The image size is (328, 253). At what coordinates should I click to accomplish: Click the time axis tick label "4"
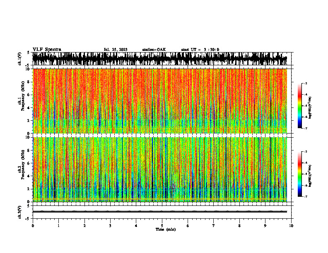pyautogui.click(x=136, y=226)
